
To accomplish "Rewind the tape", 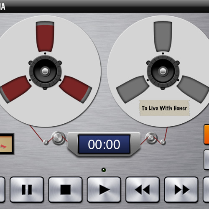I will click(143, 190).
